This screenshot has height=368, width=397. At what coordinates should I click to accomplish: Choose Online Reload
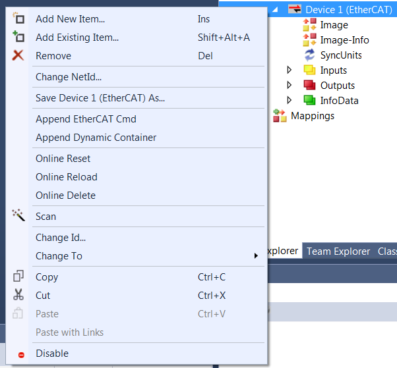136,177
